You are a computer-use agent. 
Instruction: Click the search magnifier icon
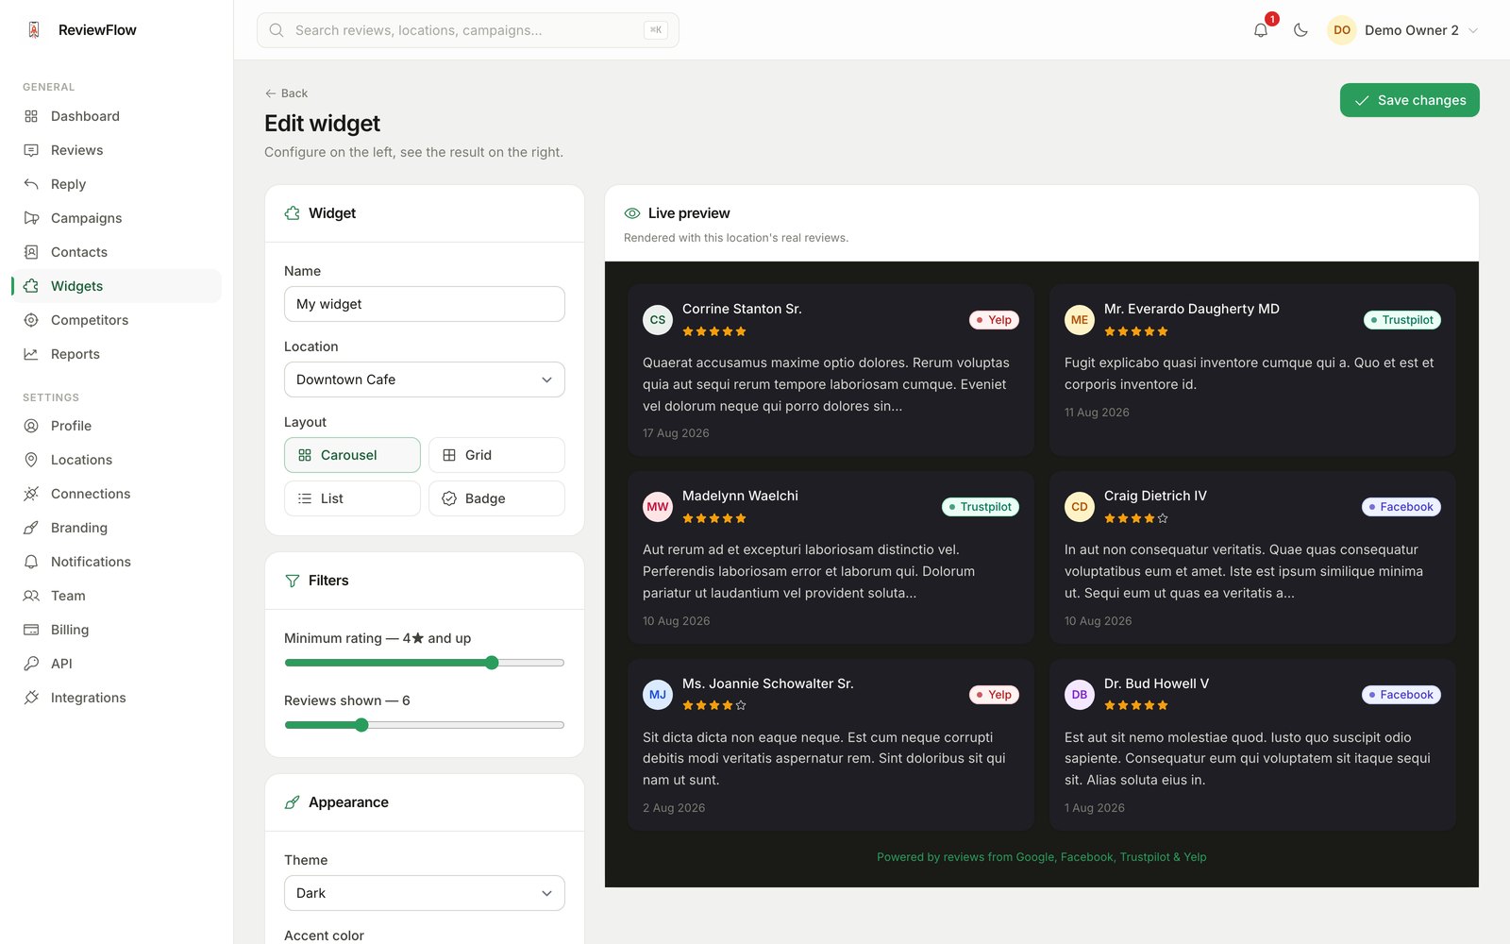277,30
